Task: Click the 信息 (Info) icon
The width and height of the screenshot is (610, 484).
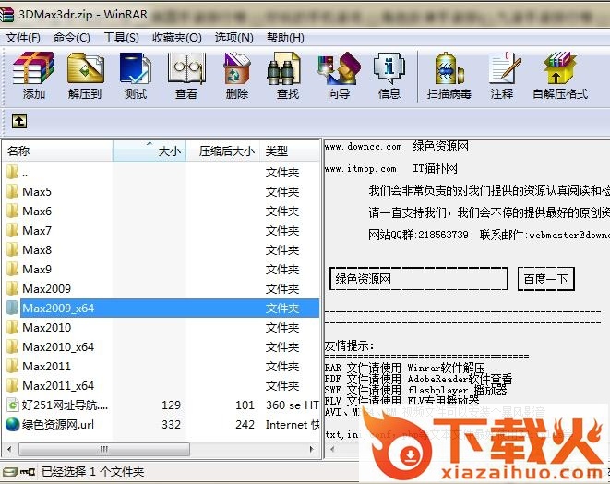Action: 389,68
